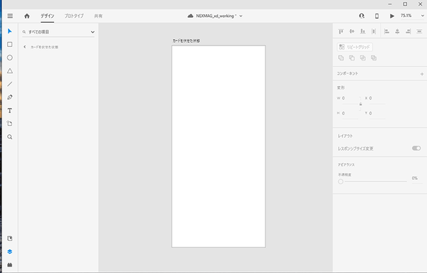The width and height of the screenshot is (427, 273).
Task: Select the Text tool
Action: point(10,111)
